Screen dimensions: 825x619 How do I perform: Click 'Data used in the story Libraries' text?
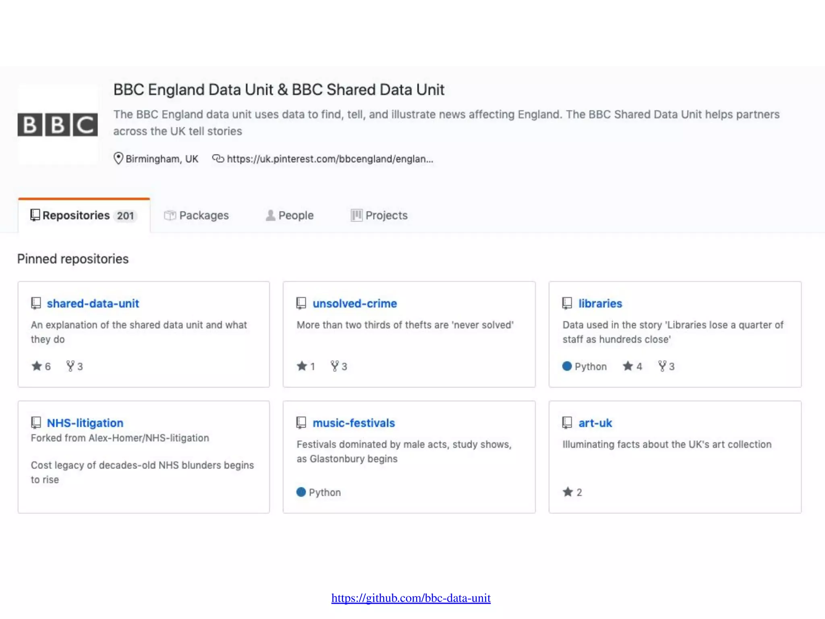[x=673, y=332]
